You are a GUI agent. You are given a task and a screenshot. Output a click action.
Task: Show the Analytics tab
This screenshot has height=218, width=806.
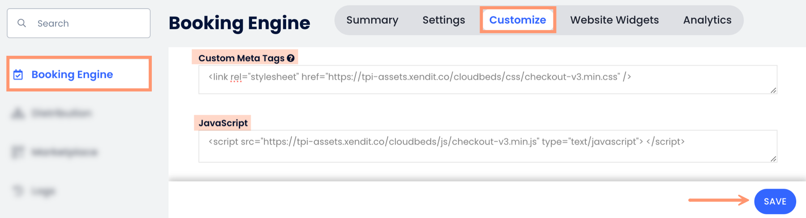pyautogui.click(x=707, y=20)
